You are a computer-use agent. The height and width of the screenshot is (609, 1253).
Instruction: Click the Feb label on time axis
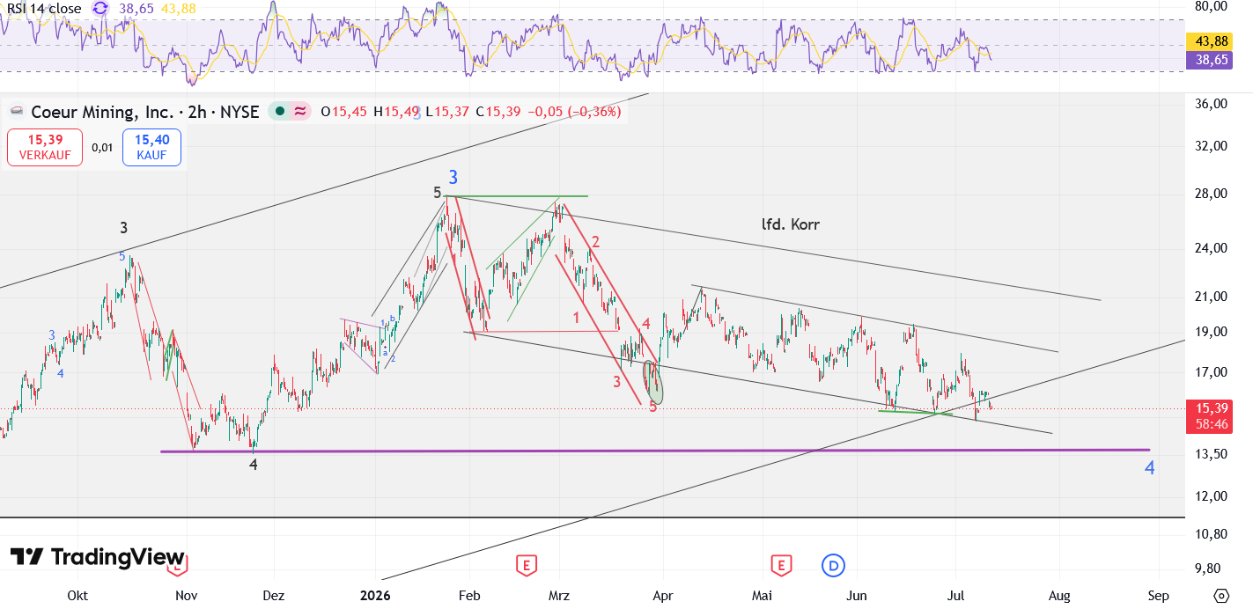[468, 596]
